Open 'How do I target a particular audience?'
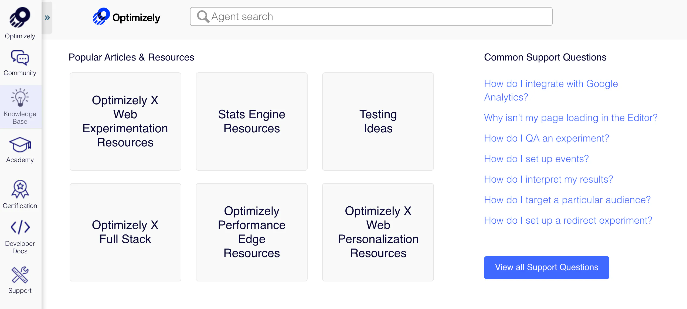Image resolution: width=687 pixels, height=309 pixels. pyautogui.click(x=567, y=200)
